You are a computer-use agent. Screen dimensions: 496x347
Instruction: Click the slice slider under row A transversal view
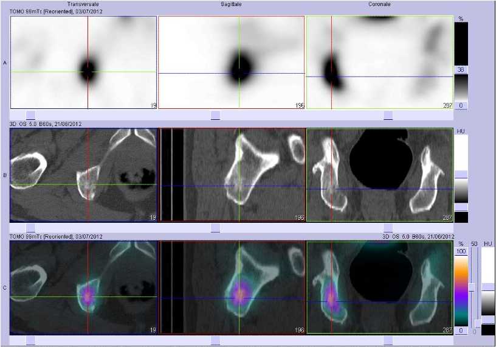[30, 115]
